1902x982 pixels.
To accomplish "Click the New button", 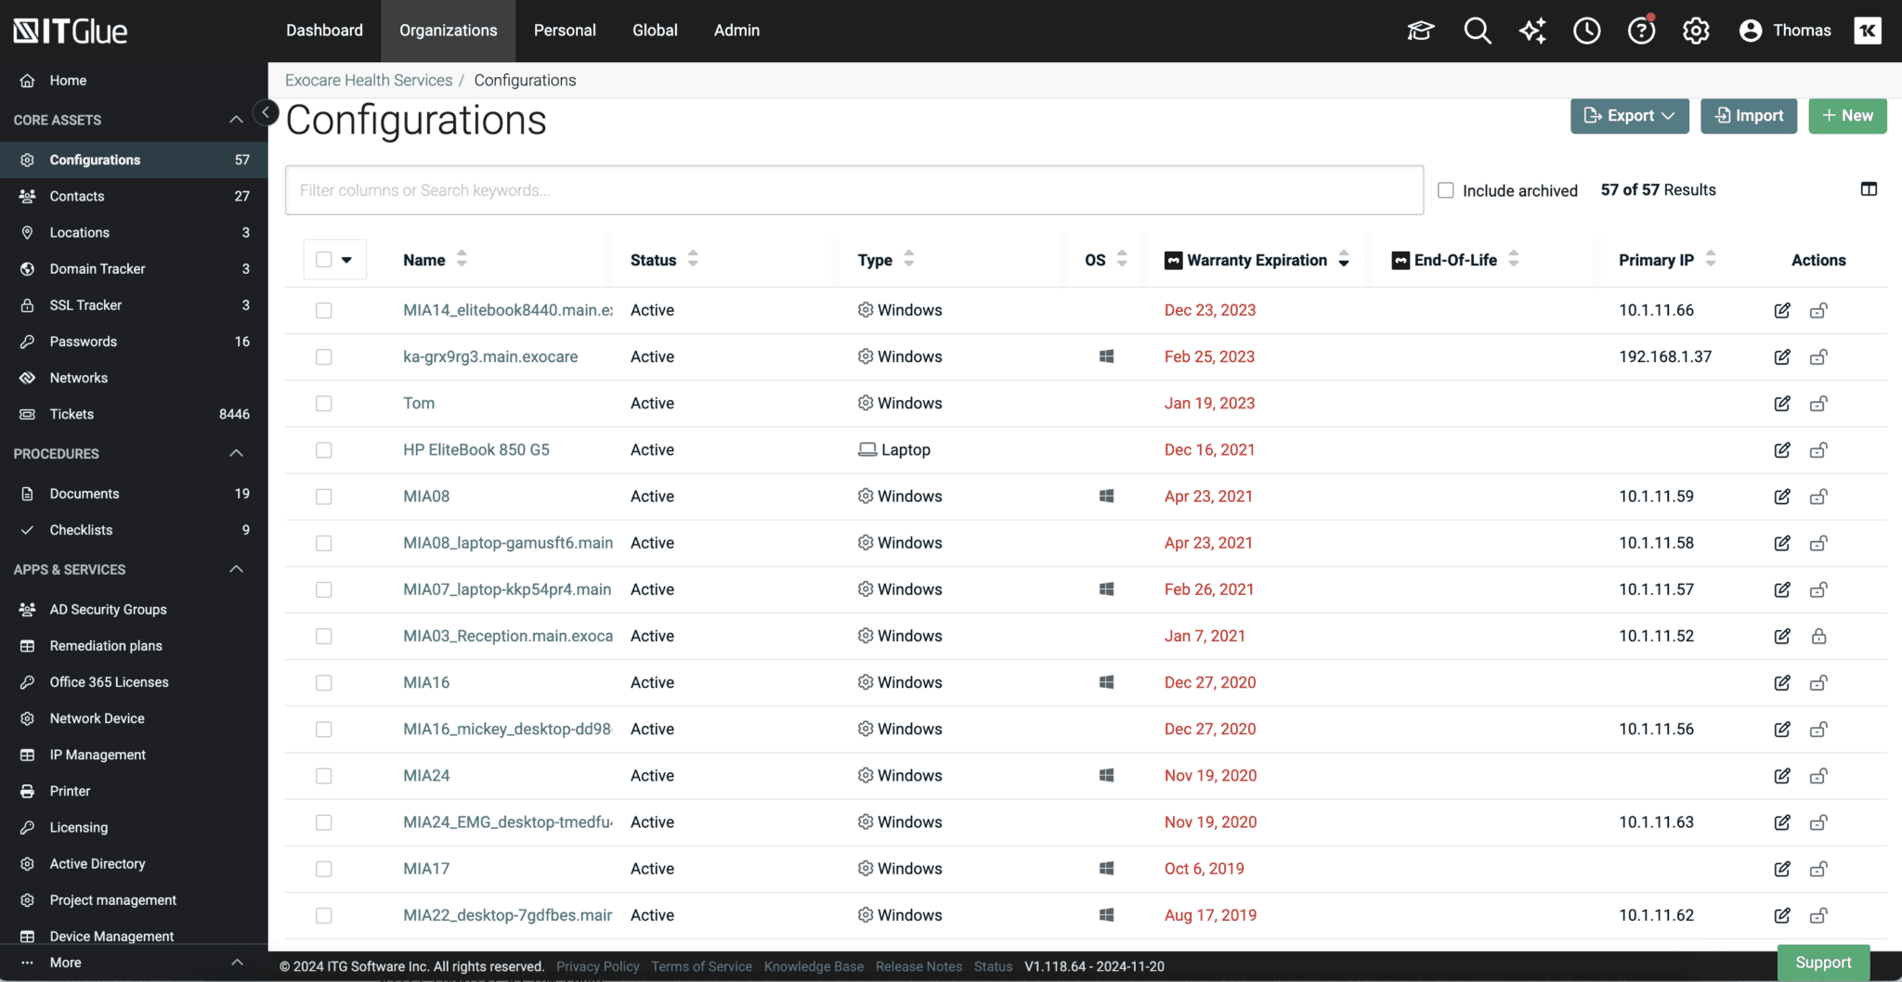I will (x=1847, y=115).
